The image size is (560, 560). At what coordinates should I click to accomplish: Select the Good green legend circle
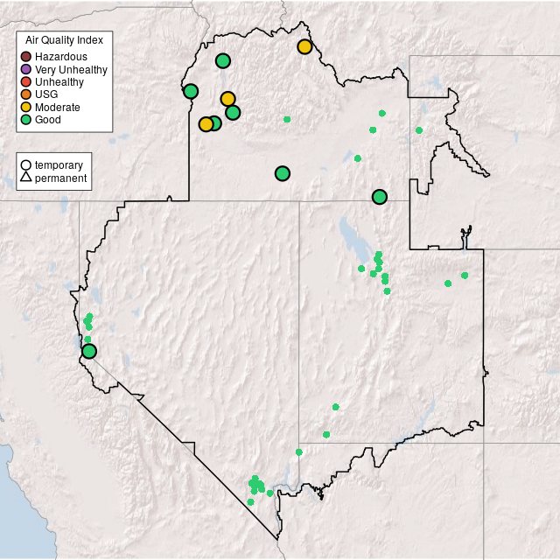tap(26, 119)
